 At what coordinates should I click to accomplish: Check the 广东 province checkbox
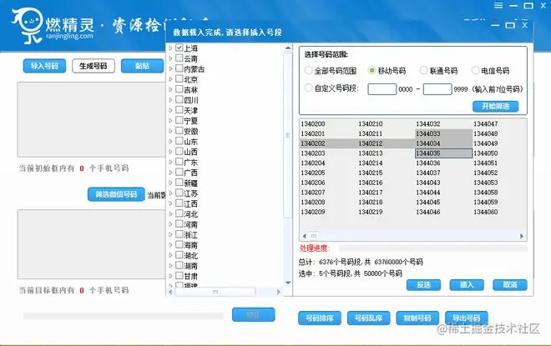point(179,162)
